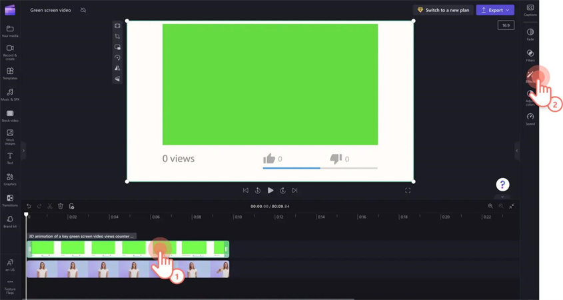Screen dimensions: 563x300
Task: Open the Fade panel
Action: coord(530,34)
